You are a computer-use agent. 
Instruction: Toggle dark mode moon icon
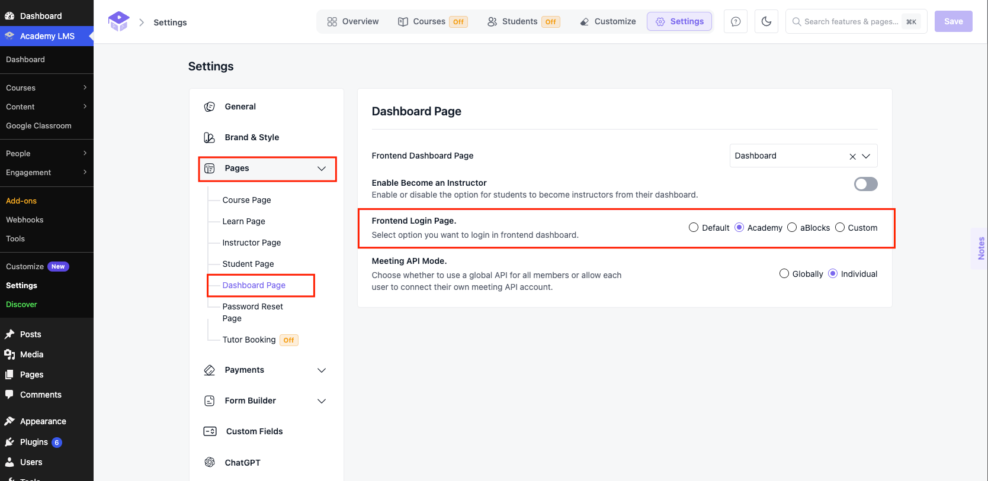pyautogui.click(x=766, y=22)
